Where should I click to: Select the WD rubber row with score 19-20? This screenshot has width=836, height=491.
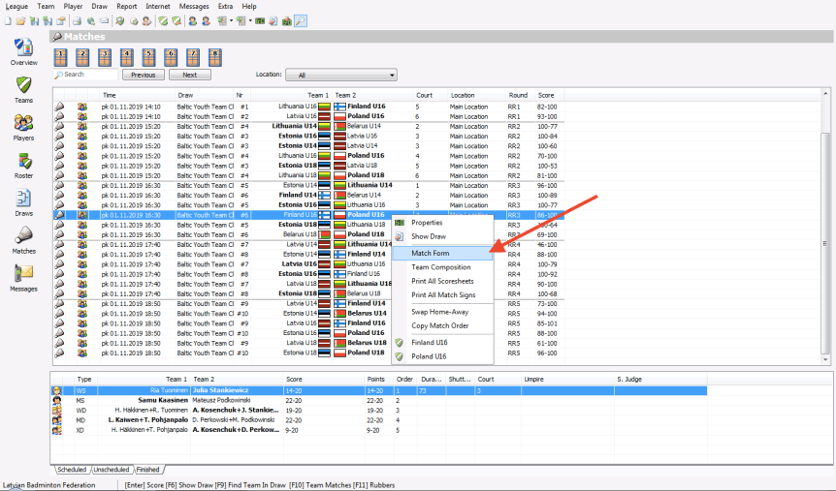379,411
